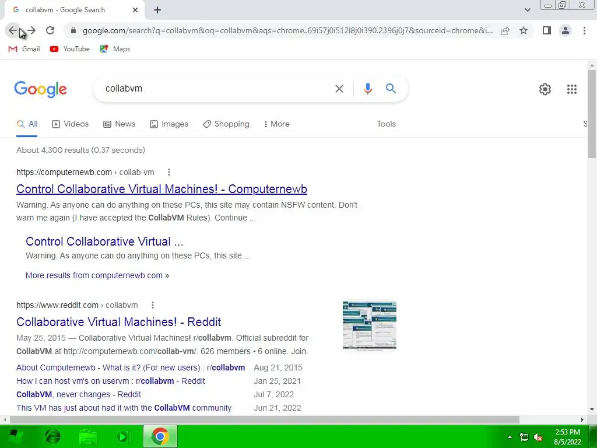This screenshot has width=597, height=448.
Task: Open How i can host vm's on uservm link
Action: click(x=111, y=381)
